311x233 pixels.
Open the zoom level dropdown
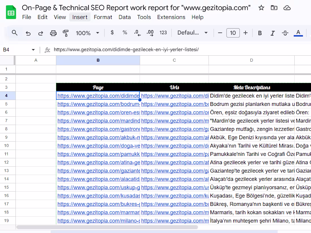click(x=88, y=33)
